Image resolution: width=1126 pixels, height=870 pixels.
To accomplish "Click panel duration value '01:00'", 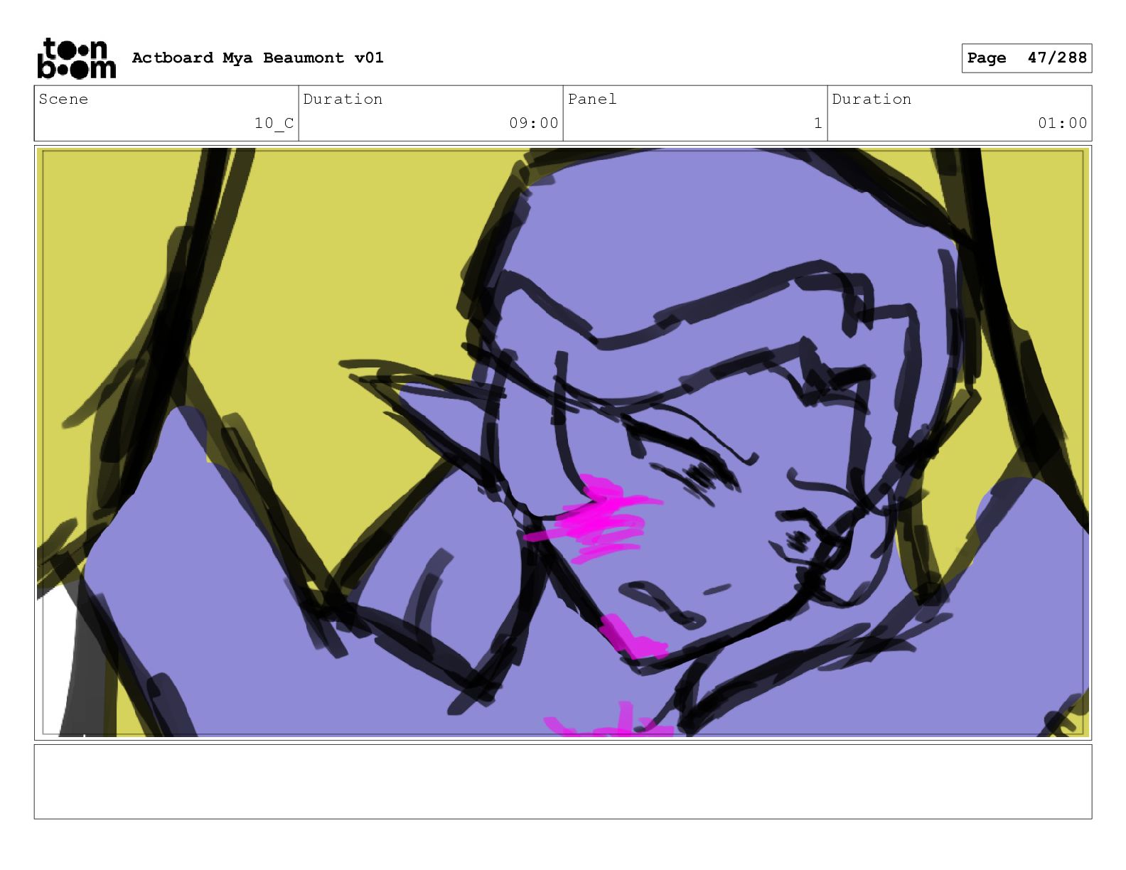I will click(x=1062, y=123).
